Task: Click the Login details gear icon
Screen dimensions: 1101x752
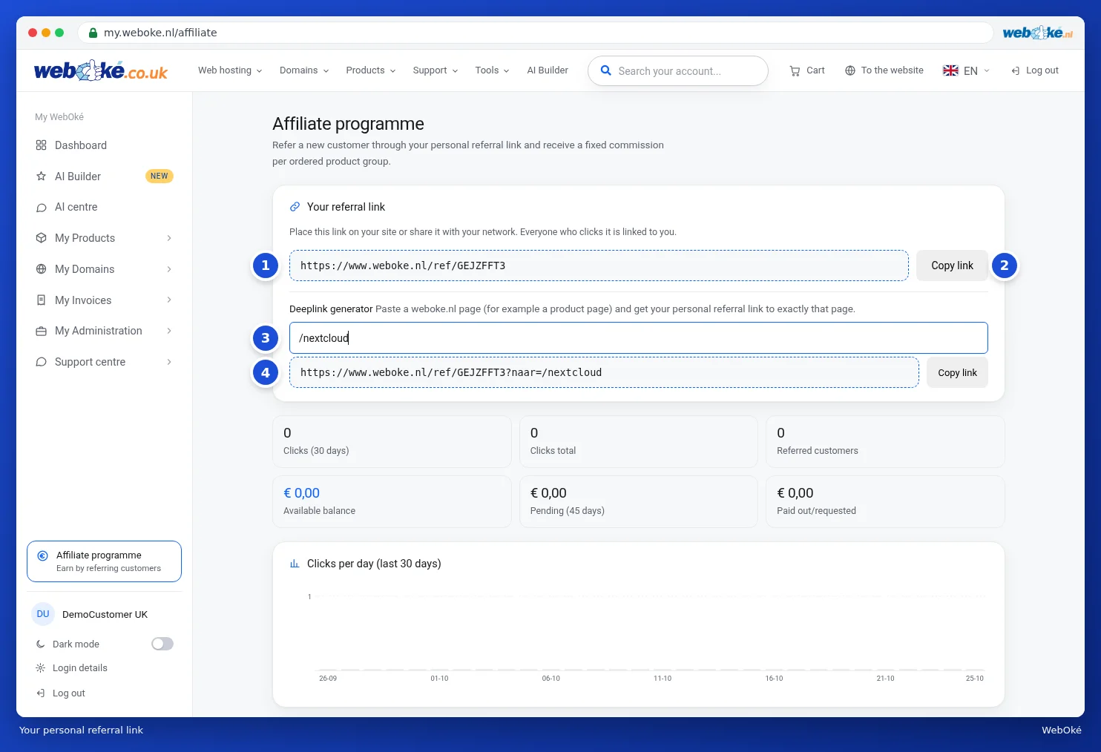Action: pyautogui.click(x=41, y=668)
